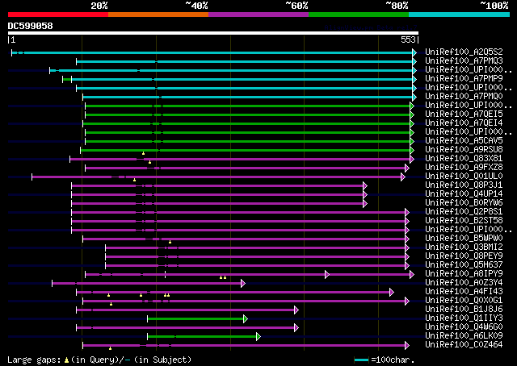
Task: Click the arrowhead ending the Q4W6G0 alignment
Action: point(296,328)
